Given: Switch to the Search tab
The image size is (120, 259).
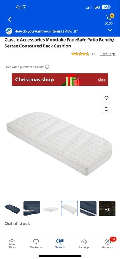Looking at the screenshot, I should pyautogui.click(x=60, y=244).
